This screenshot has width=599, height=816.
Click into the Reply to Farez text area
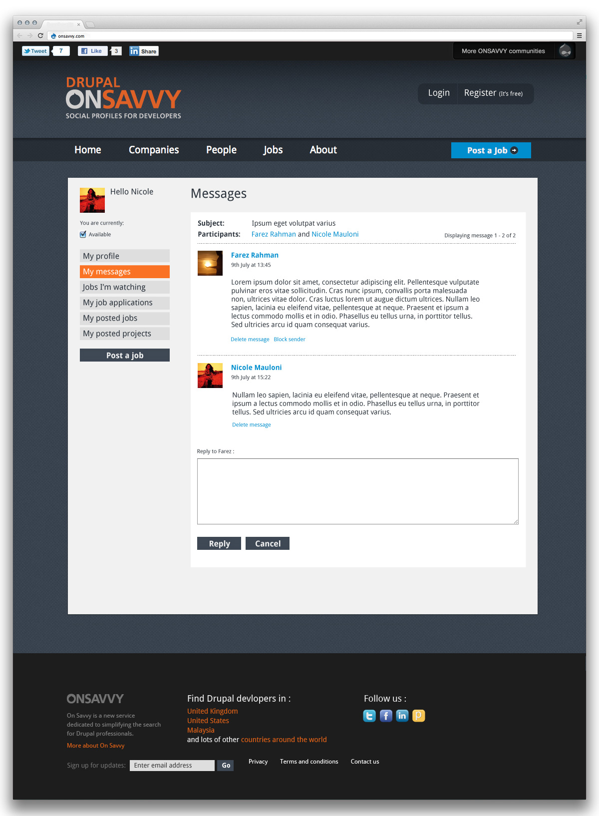pyautogui.click(x=358, y=491)
